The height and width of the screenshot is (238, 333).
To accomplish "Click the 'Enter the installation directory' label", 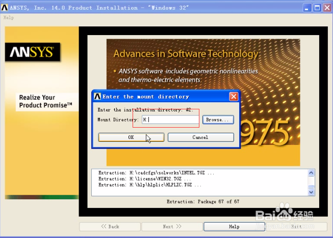I will (145, 110).
